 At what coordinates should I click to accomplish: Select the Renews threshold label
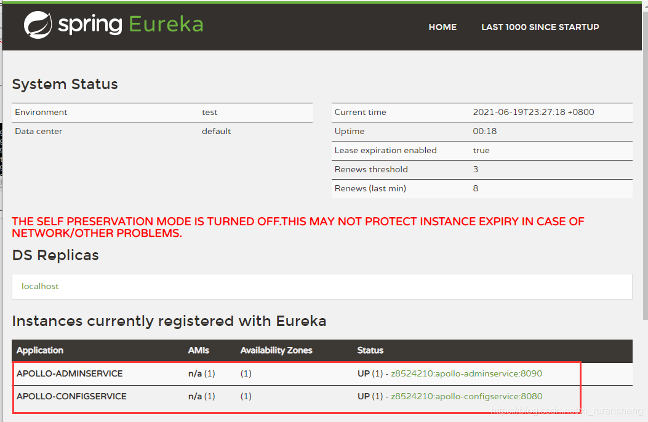coord(371,169)
